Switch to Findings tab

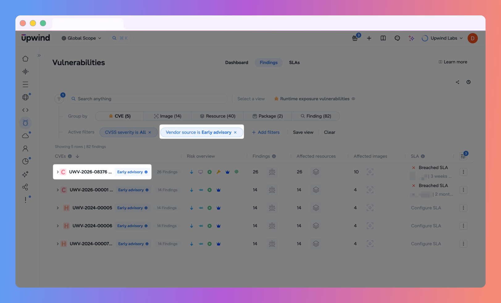coord(269,63)
